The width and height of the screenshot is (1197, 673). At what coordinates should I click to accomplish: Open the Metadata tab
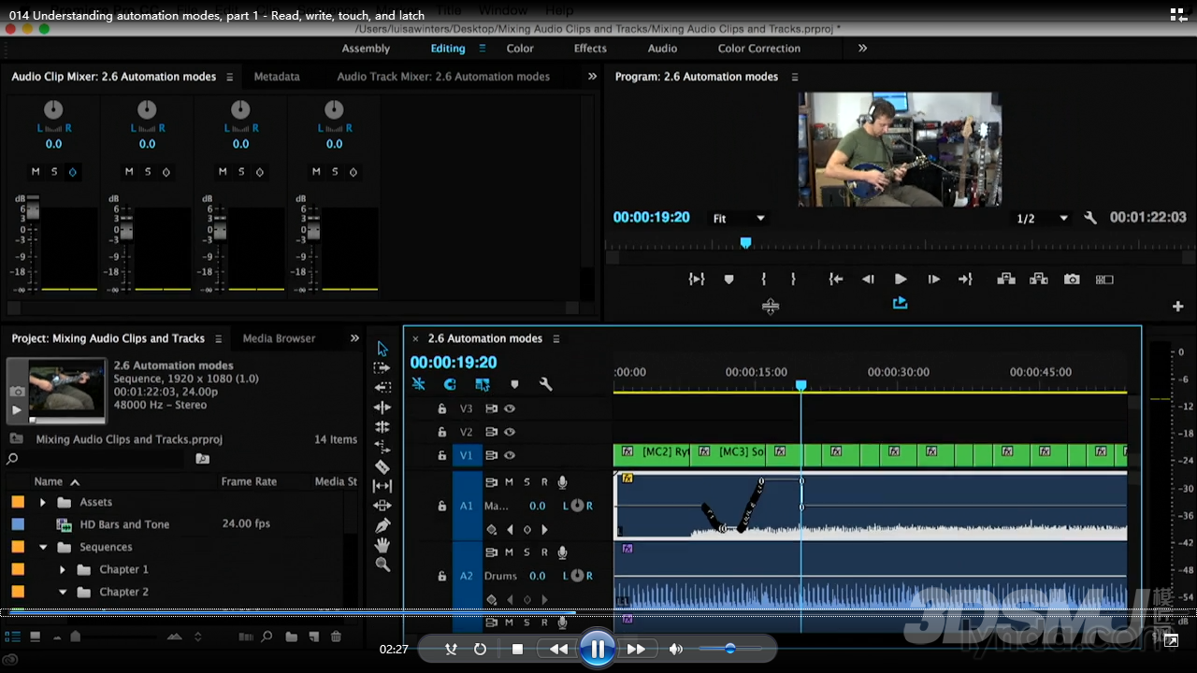pyautogui.click(x=277, y=77)
